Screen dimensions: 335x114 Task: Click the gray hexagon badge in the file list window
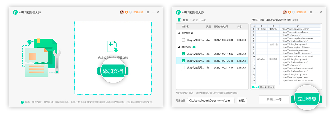coord(293,12)
